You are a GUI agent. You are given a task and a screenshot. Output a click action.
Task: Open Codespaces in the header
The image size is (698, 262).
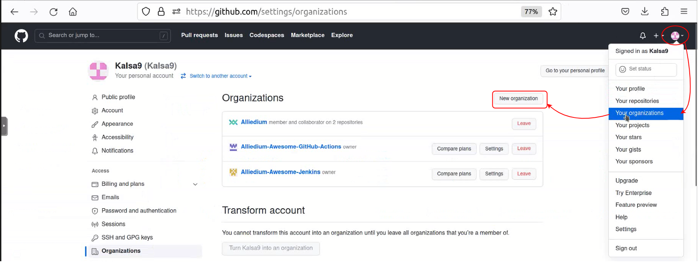[267, 35]
